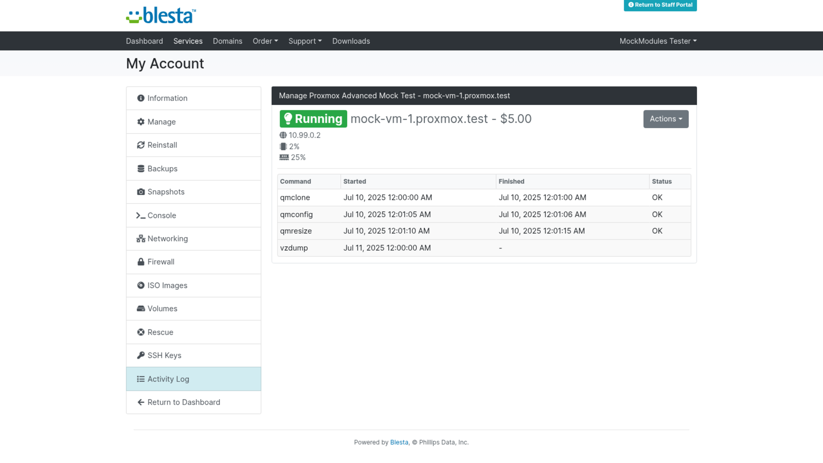Click vzdump start time Jul 11, 2025
The image size is (823, 463).
click(387, 248)
